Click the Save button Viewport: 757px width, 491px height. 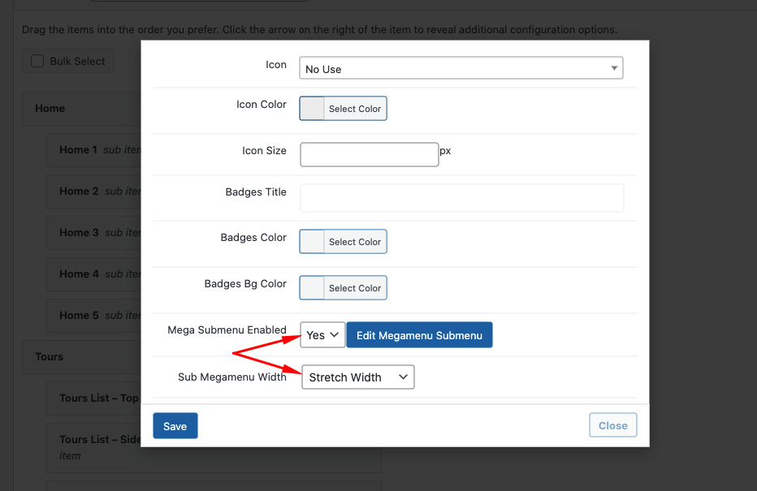pos(175,426)
